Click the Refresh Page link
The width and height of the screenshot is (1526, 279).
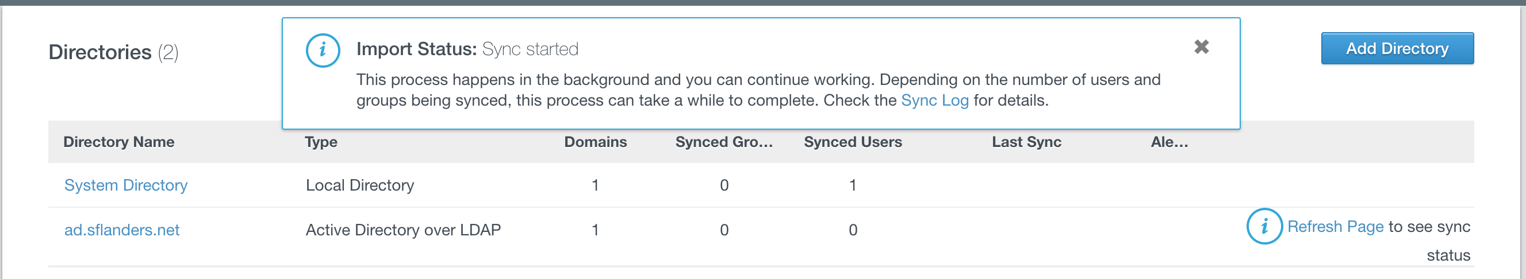(1335, 227)
